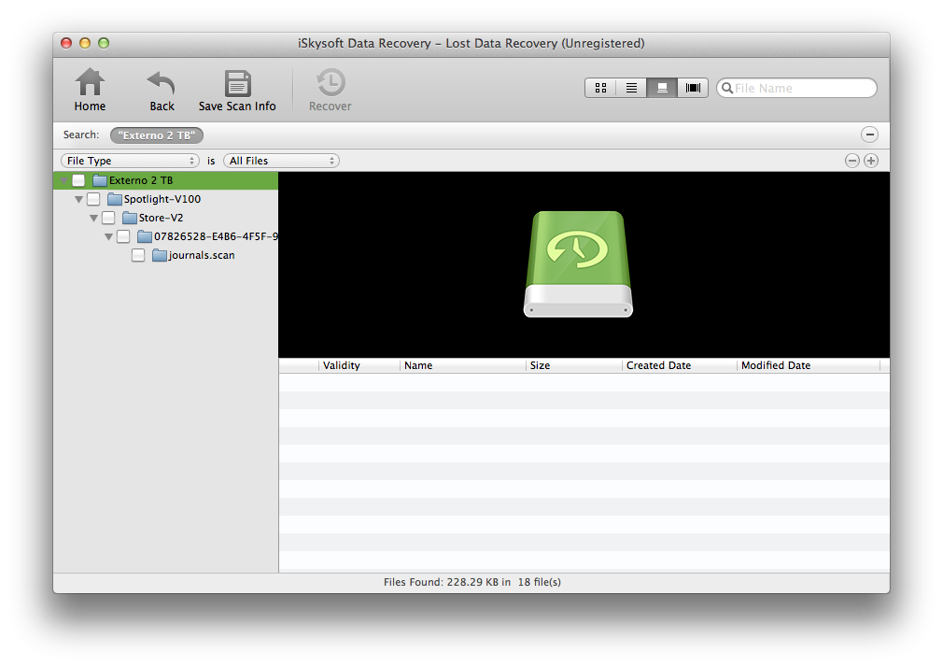The image size is (943, 667).
Task: Sort by the Modified Date column
Action: [809, 365]
